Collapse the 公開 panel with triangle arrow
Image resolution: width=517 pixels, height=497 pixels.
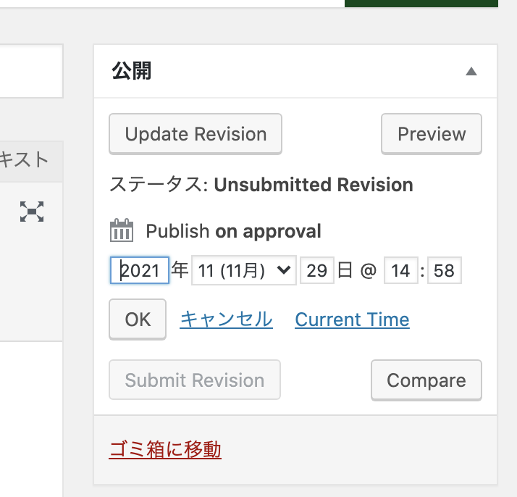(x=471, y=71)
